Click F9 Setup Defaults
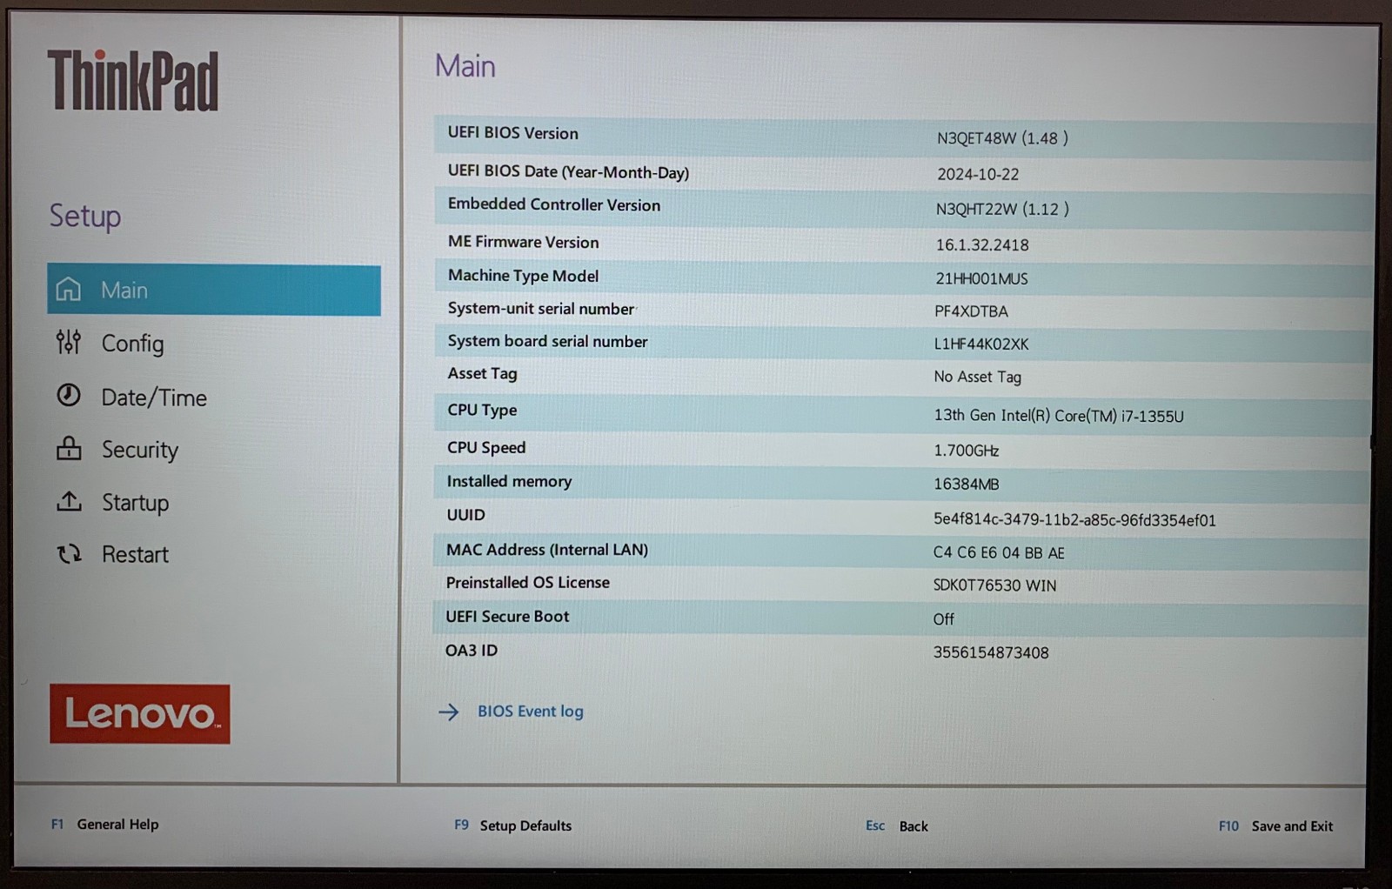 pos(512,825)
